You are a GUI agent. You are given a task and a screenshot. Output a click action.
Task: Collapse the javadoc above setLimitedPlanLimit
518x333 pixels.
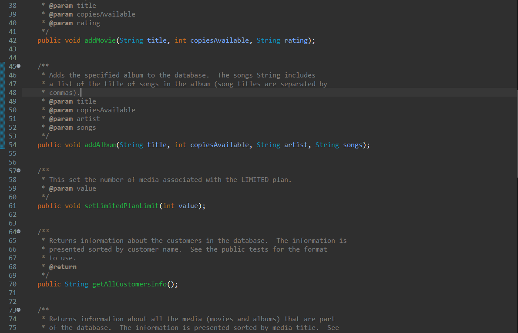17,171
